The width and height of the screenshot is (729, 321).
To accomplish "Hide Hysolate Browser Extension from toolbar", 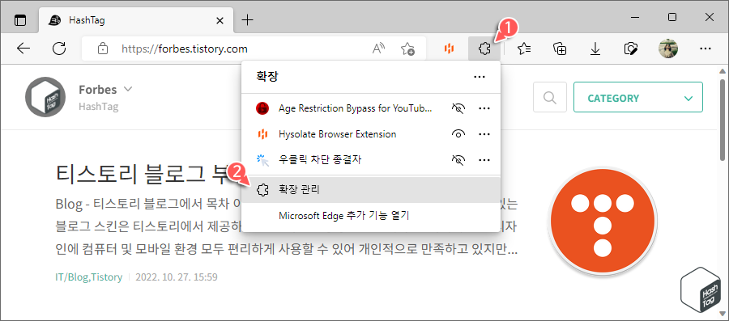I will coord(458,134).
